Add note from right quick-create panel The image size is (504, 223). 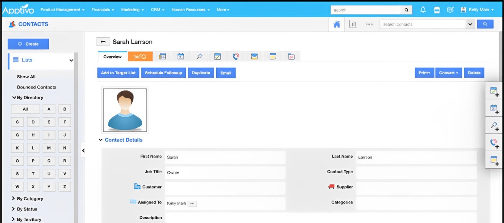(x=494, y=160)
